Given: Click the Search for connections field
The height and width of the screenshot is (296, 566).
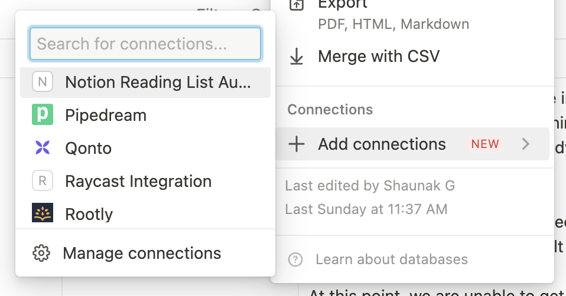Looking at the screenshot, I should (x=145, y=44).
